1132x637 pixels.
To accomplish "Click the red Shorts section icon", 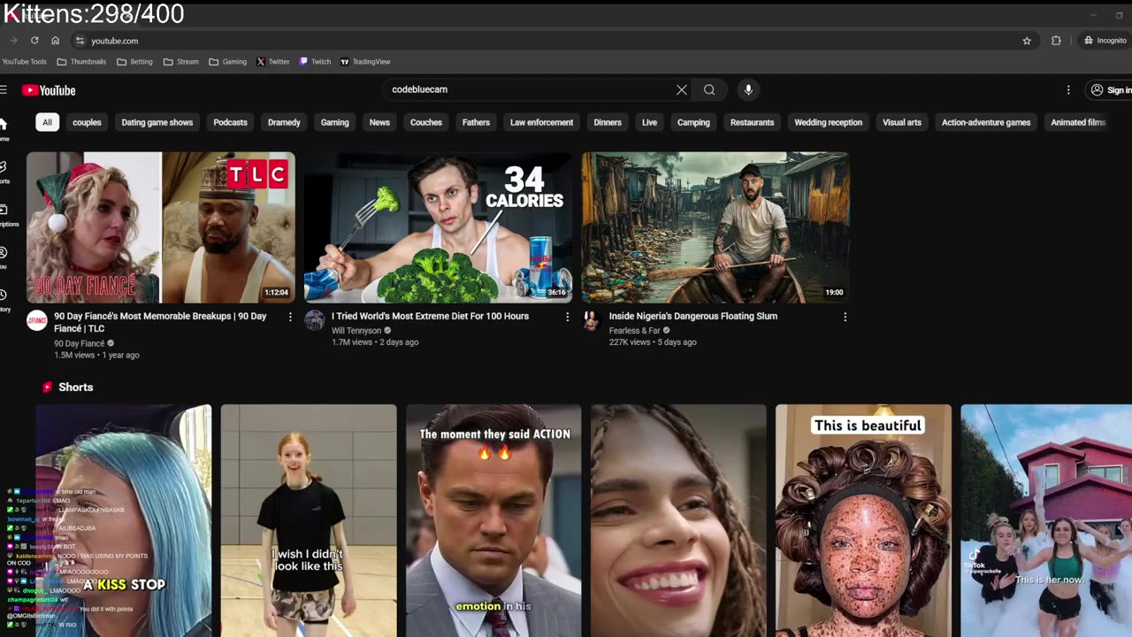I will pyautogui.click(x=48, y=387).
